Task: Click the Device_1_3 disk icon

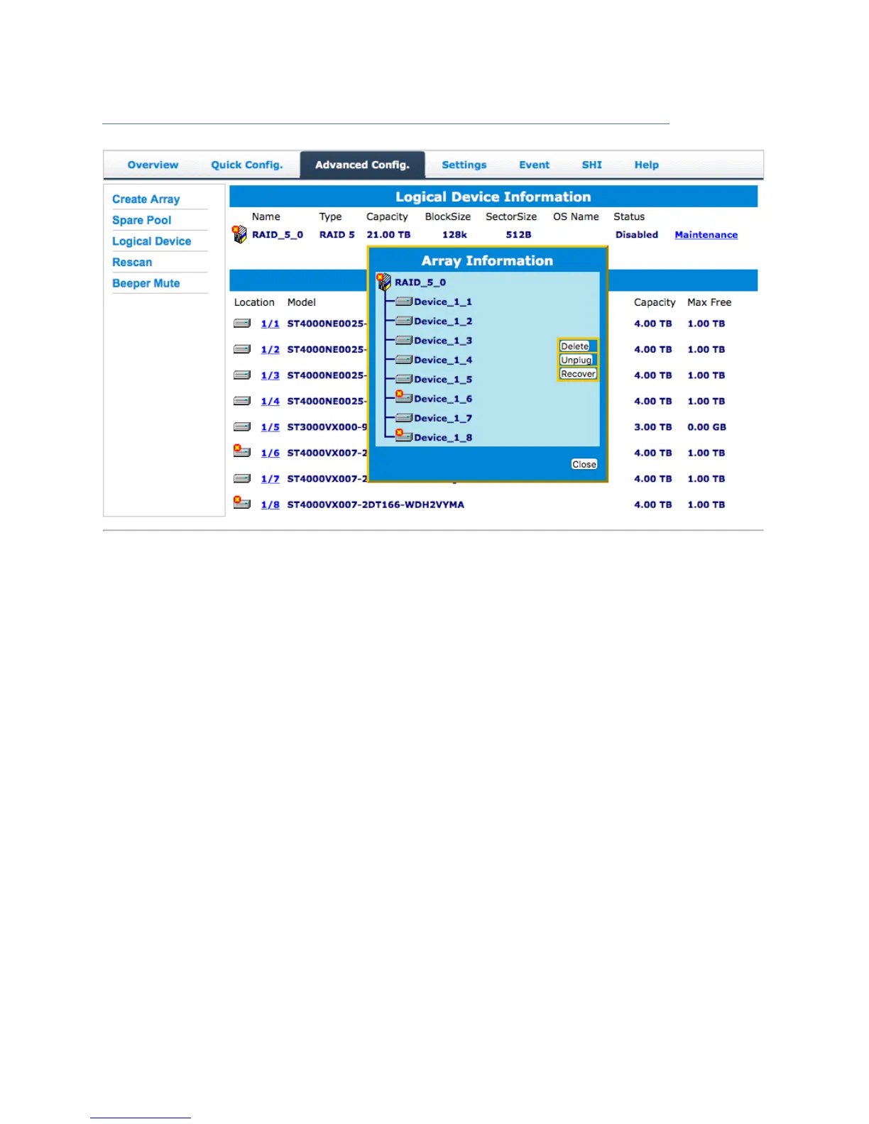Action: click(404, 340)
